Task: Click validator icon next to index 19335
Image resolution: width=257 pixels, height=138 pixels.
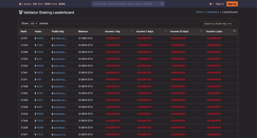Action: click(35, 66)
